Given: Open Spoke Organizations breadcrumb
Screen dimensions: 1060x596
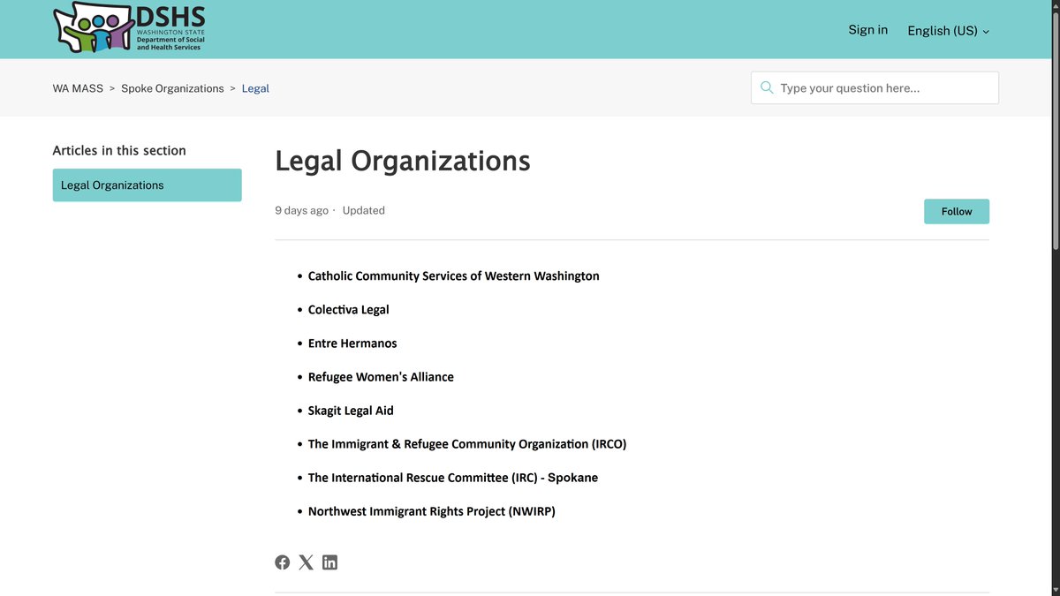Looking at the screenshot, I should click(172, 88).
